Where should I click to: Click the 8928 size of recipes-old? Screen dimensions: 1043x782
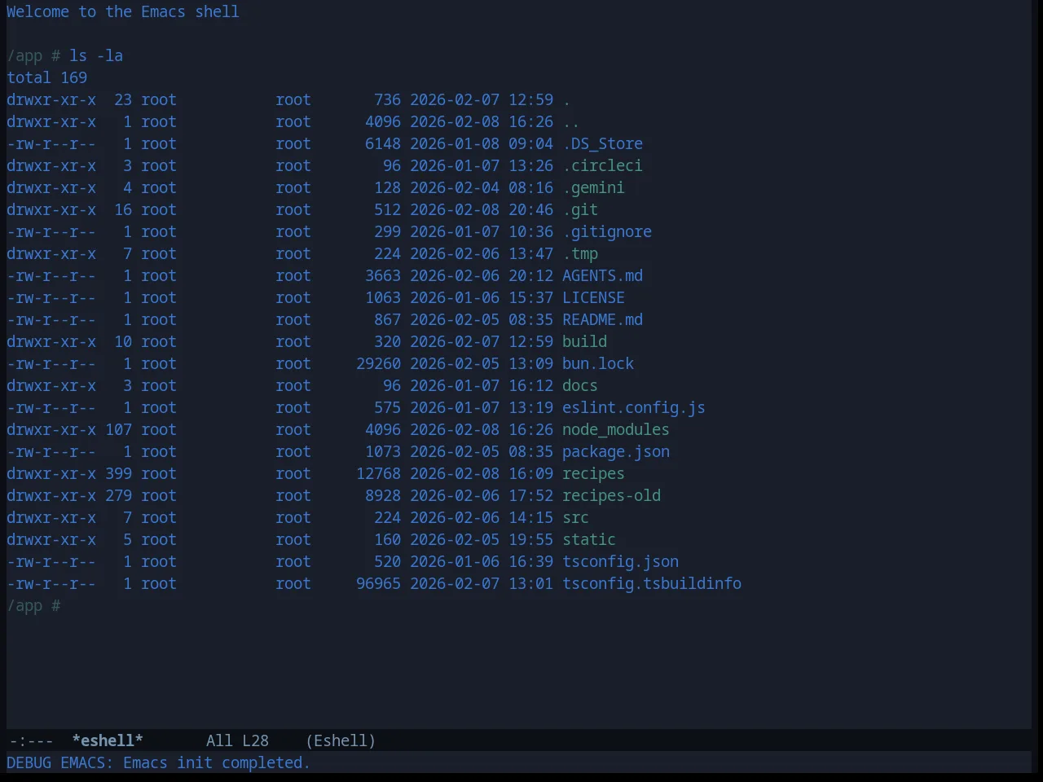(x=383, y=495)
